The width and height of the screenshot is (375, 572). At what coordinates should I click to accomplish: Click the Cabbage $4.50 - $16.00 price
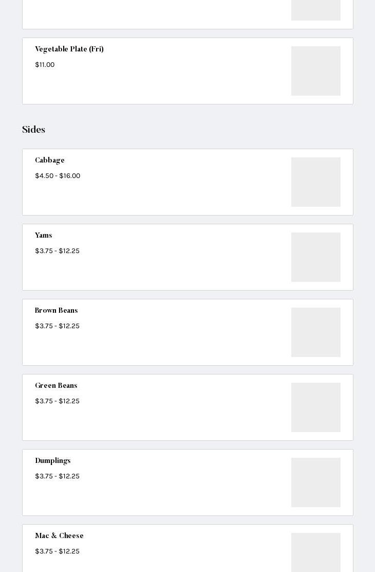pyautogui.click(x=58, y=176)
